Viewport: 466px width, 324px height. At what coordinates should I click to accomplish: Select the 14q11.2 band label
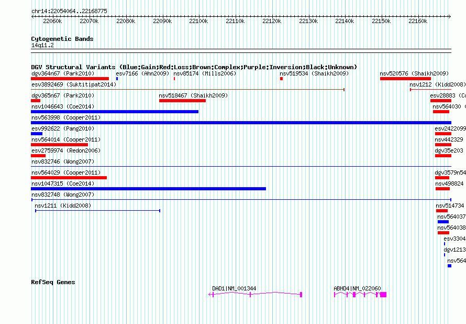click(x=42, y=45)
